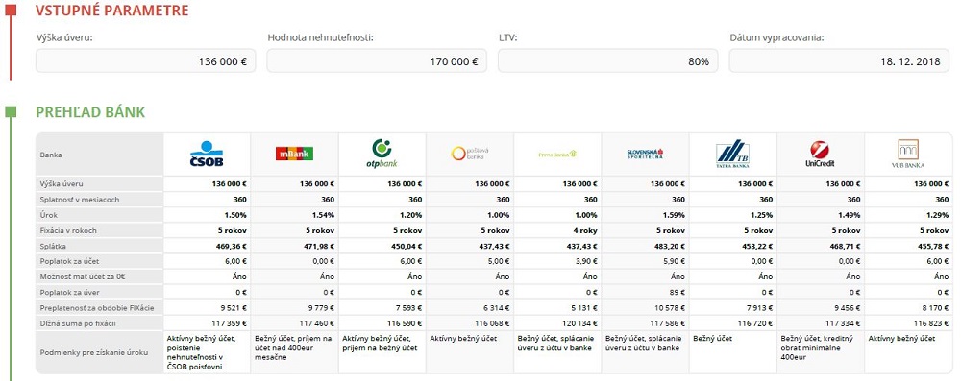This screenshot has height=381, width=961.
Task: Select the 1.54% interest cell
Action: tap(294, 215)
